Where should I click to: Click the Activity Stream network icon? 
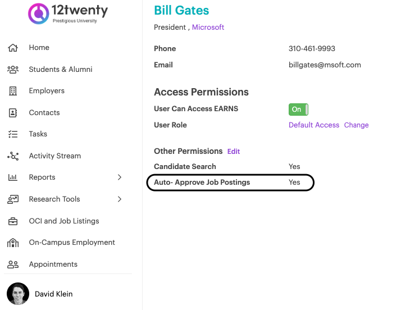tap(13, 156)
